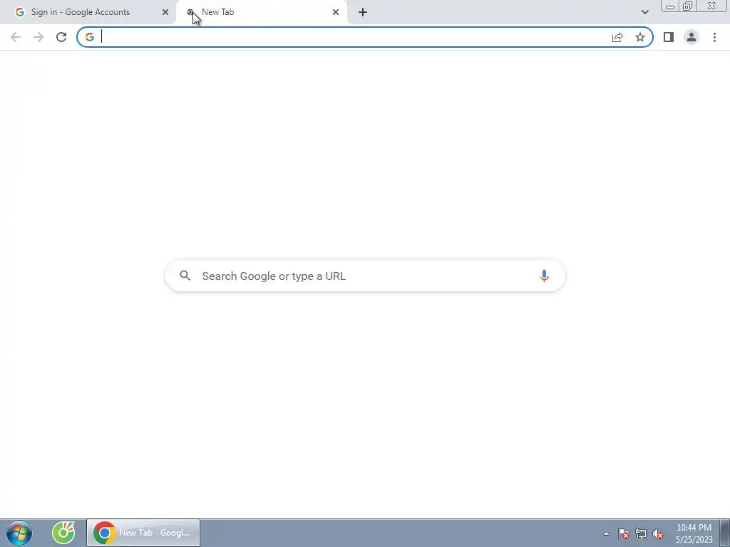Toggle the Chrome side panel
The width and height of the screenshot is (730, 547).
click(669, 37)
